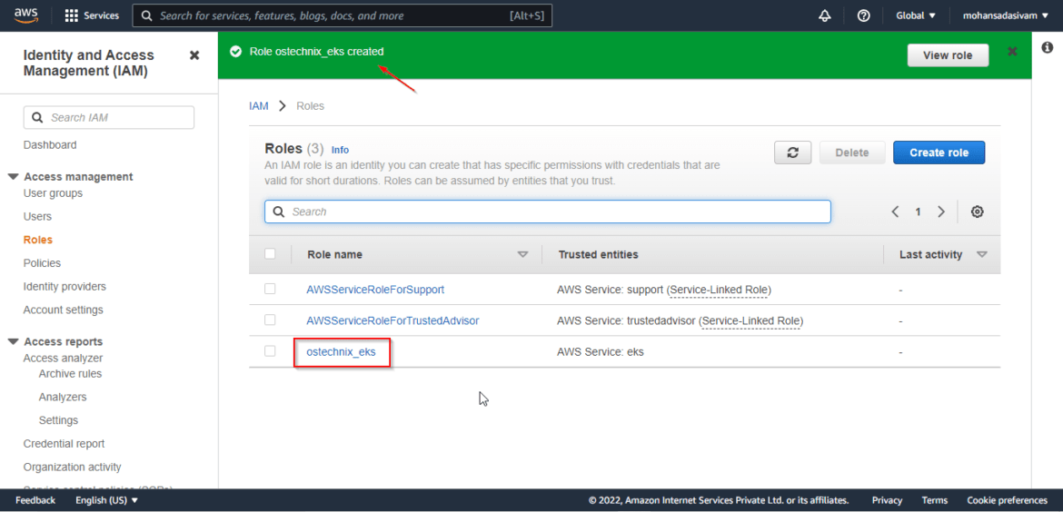Click the View role button

point(948,55)
